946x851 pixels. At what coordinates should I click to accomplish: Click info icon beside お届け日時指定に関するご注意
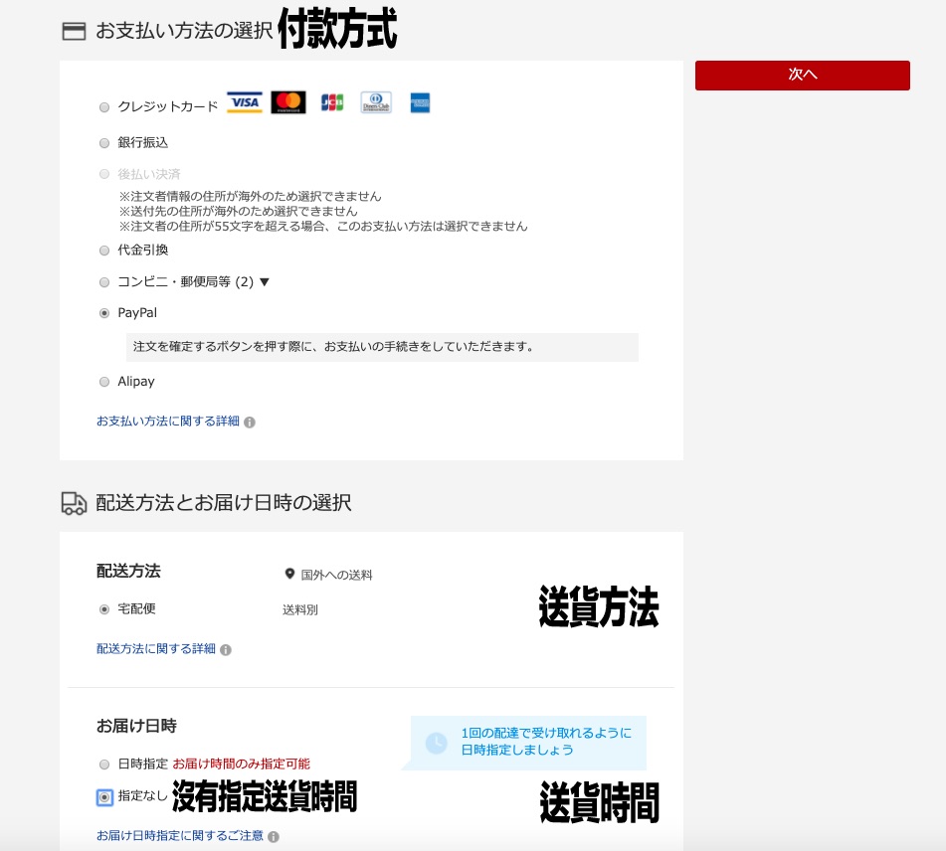click(274, 836)
